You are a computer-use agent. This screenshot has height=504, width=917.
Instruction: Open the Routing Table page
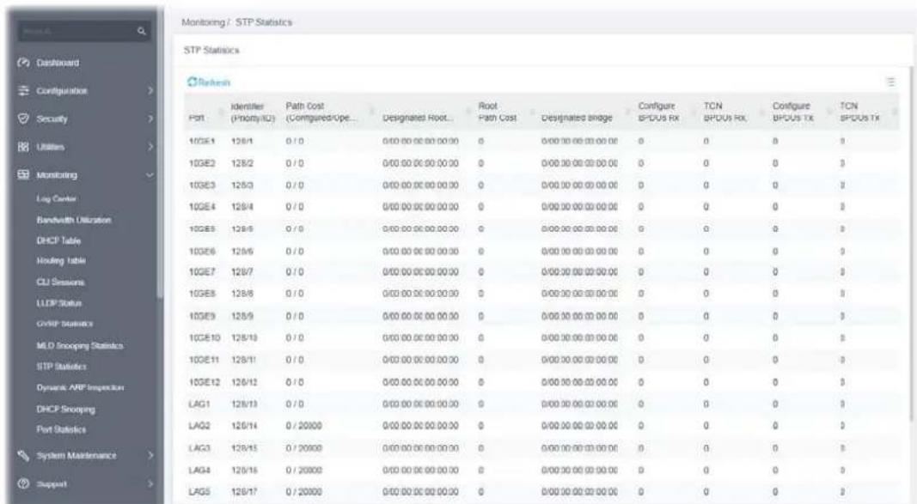[61, 260]
